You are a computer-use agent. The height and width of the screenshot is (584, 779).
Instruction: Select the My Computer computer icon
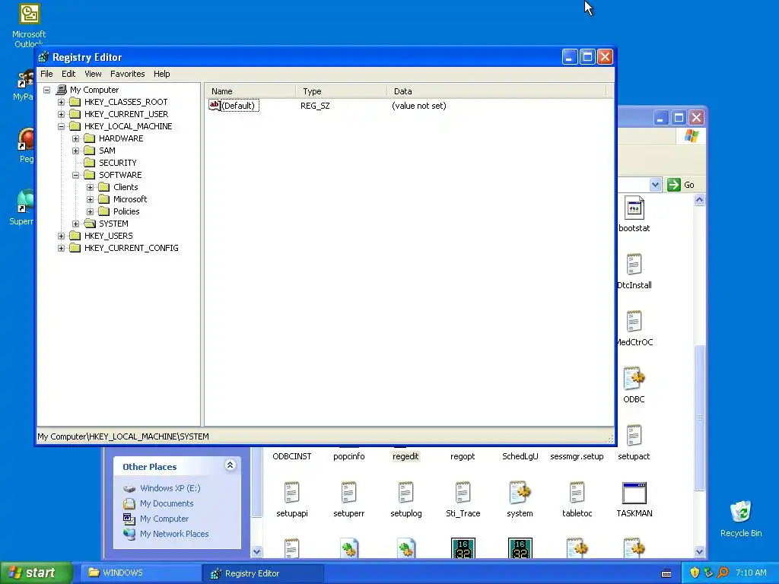pyautogui.click(x=61, y=90)
